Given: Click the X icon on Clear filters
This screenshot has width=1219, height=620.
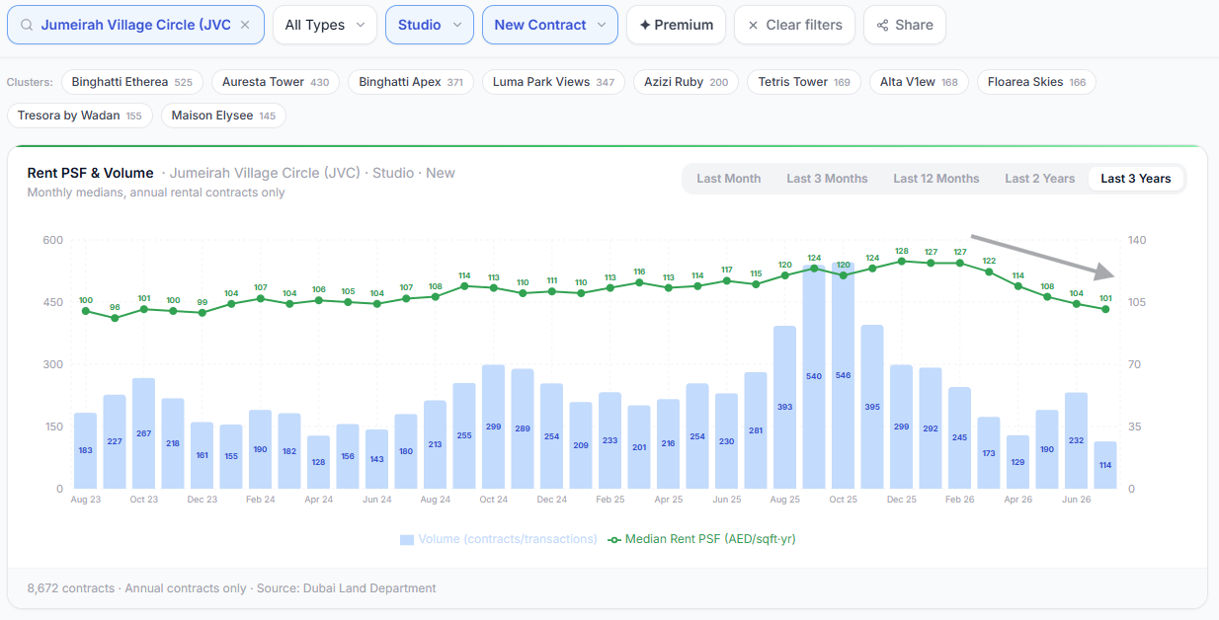Looking at the screenshot, I should pos(754,25).
